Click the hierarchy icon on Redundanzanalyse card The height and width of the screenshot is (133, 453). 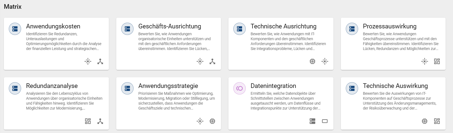100,121
